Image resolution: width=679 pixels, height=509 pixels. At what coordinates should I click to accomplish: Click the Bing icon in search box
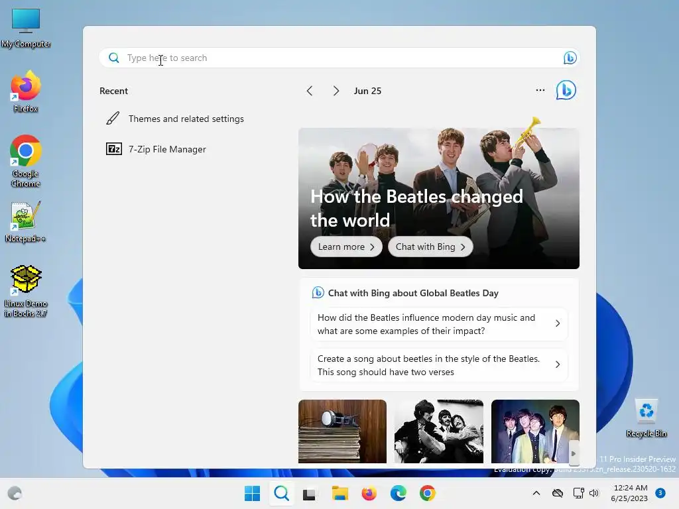(570, 58)
